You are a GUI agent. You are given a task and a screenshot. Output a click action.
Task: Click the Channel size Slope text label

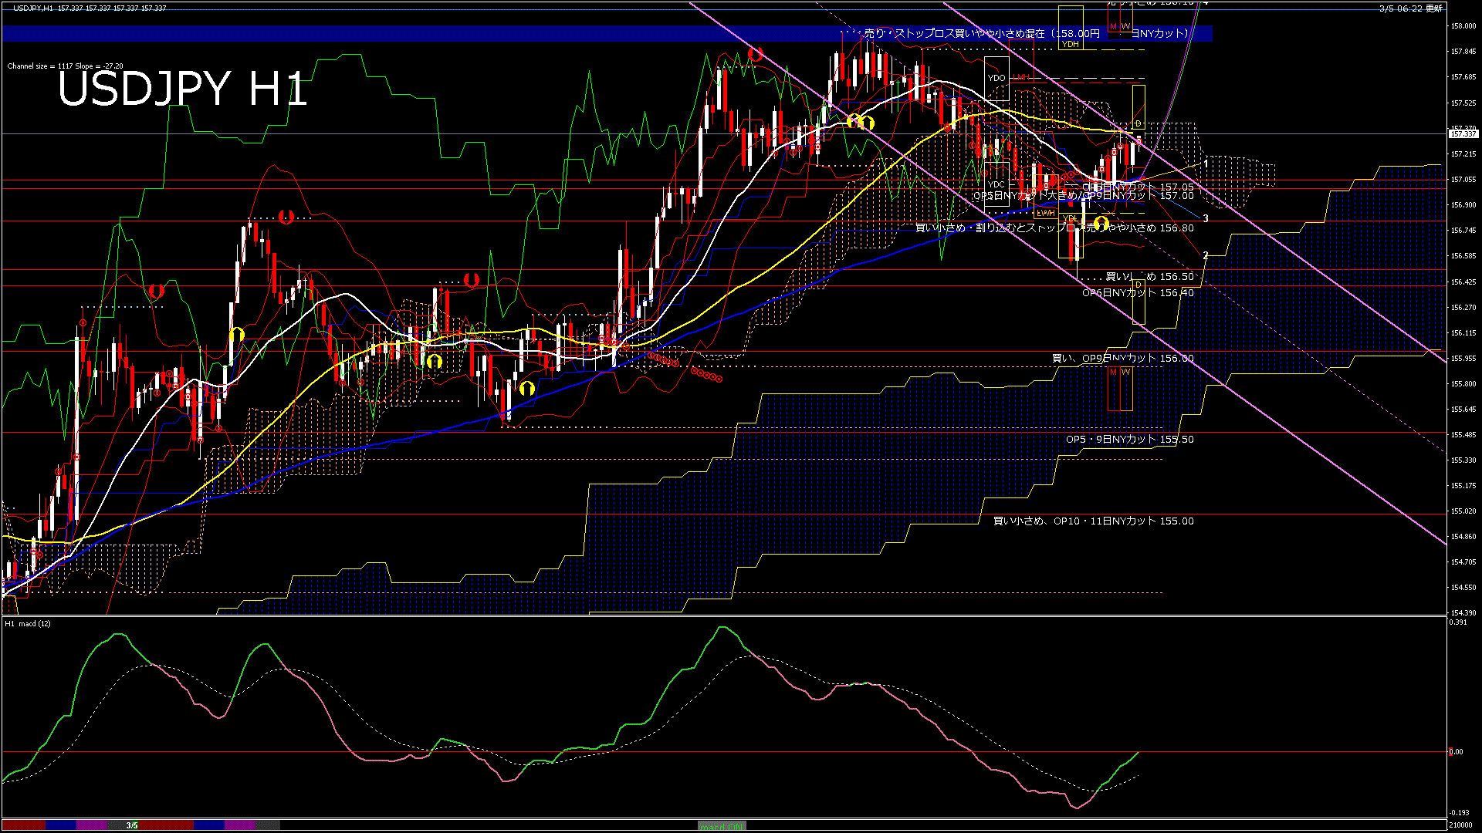65,66
